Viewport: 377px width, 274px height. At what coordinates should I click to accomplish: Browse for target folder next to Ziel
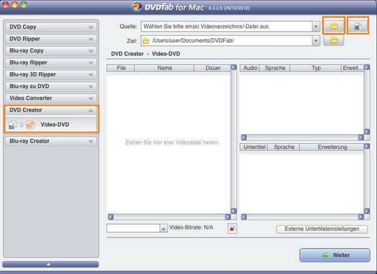pyautogui.click(x=333, y=40)
